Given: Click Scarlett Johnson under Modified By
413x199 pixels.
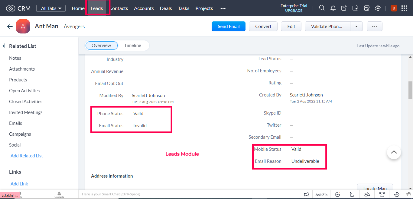Looking at the screenshot, I should coord(148,96).
